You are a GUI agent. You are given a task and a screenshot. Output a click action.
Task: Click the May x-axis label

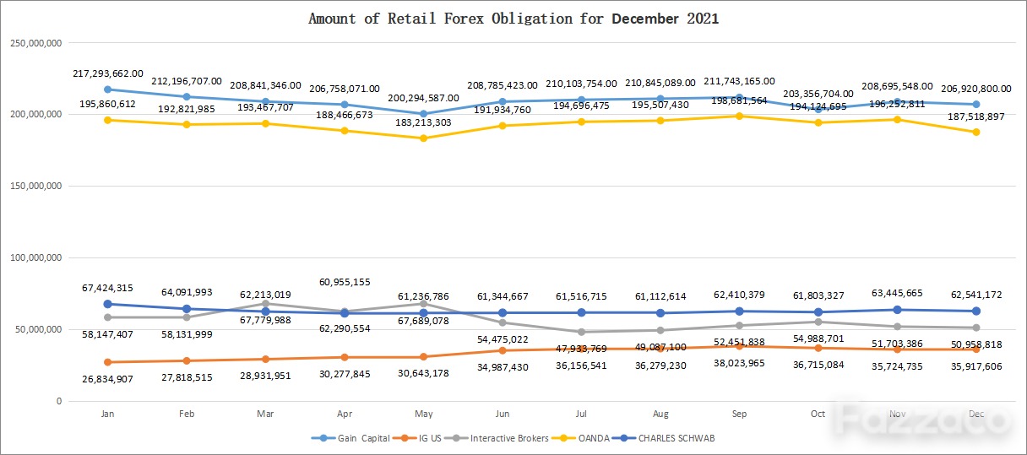pos(425,414)
